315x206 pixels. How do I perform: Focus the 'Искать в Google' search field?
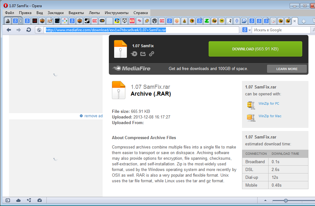pyautogui.click(x=281, y=30)
